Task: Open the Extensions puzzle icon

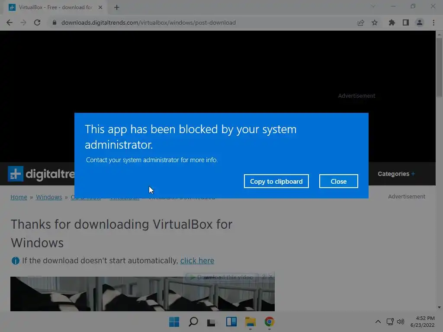Action: click(392, 22)
